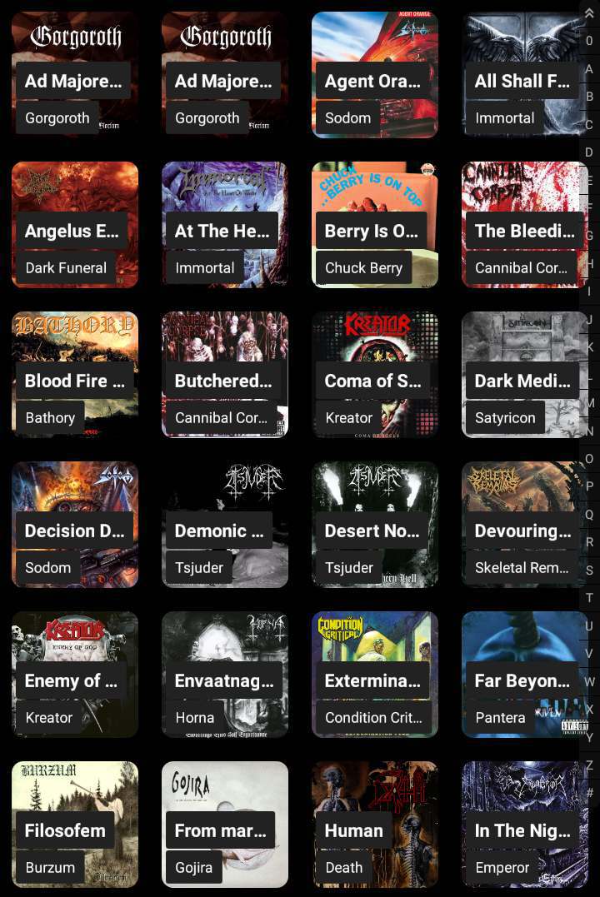Viewport: 600px width, 897px height.
Task: Click the Emperor artist label
Action: 502,867
